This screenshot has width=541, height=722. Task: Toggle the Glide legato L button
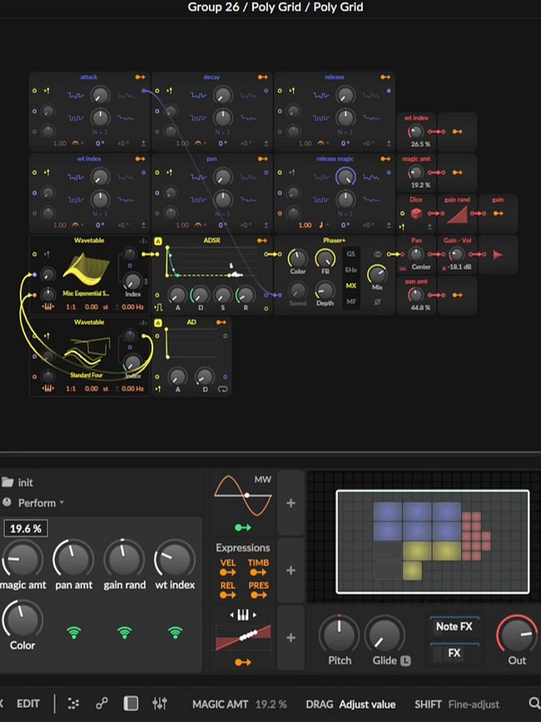[406, 660]
